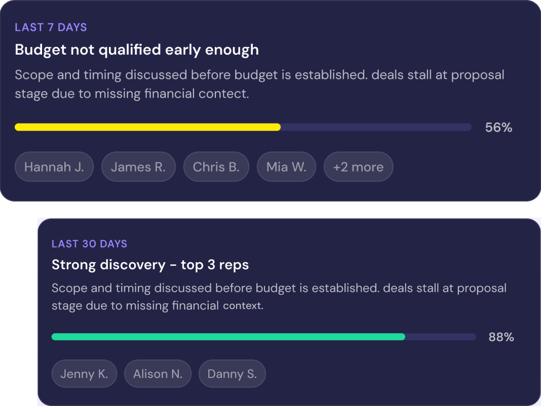Open the LAST 7 DAYS filter label
This screenshot has height=406, width=541.
pyautogui.click(x=51, y=27)
